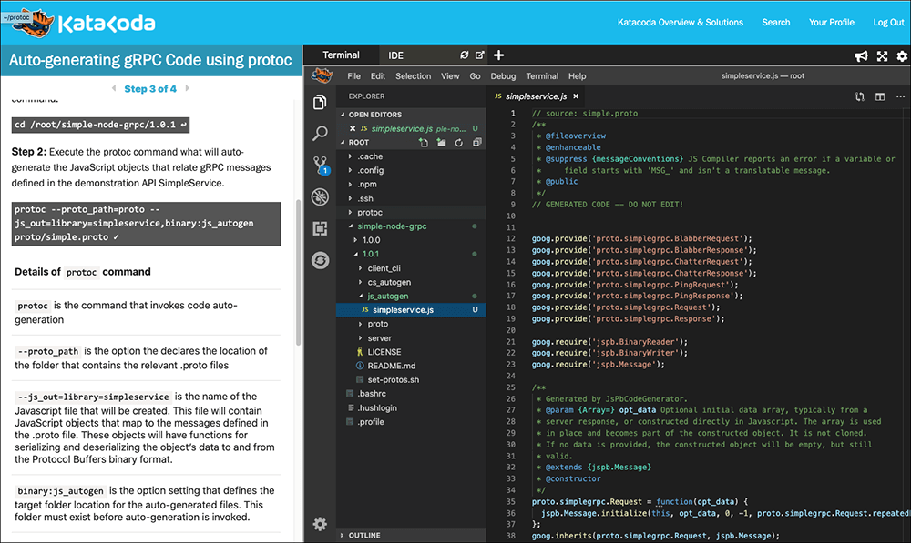Reload the terminal tab with refresh icon
911x543 pixels.
click(465, 55)
